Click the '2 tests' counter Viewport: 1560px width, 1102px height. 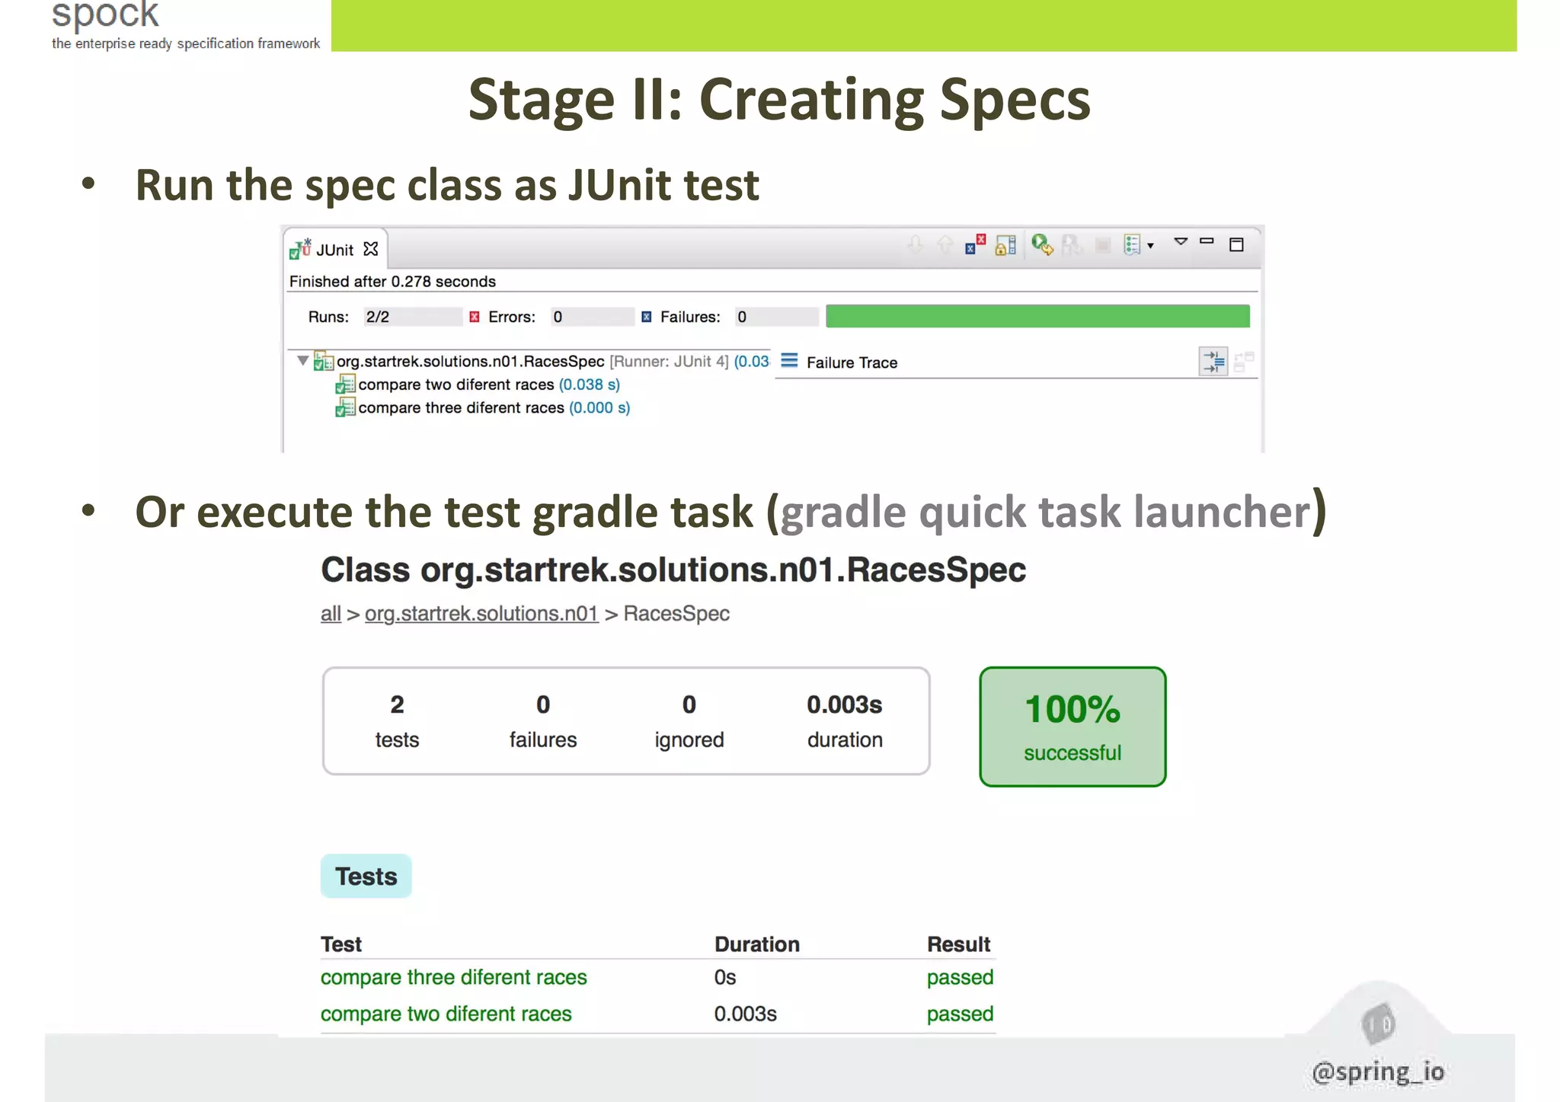(397, 721)
